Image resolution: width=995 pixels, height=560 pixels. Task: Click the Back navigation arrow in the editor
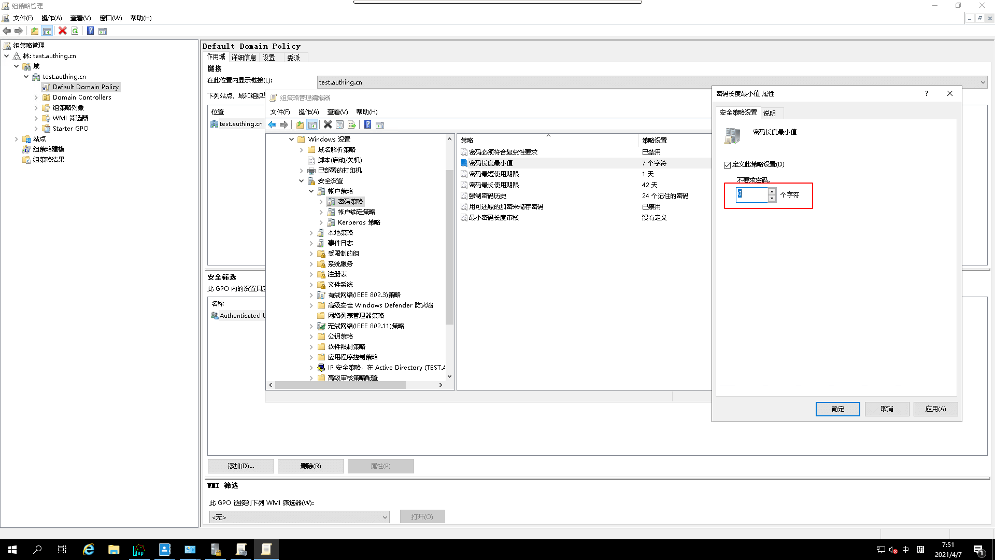(x=273, y=124)
